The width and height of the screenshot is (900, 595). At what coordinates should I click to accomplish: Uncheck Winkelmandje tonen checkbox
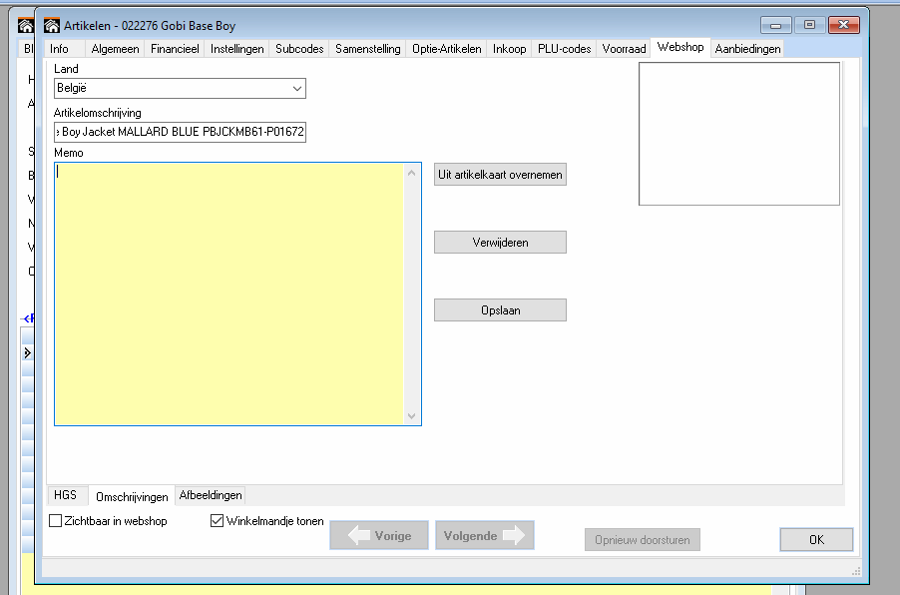218,520
